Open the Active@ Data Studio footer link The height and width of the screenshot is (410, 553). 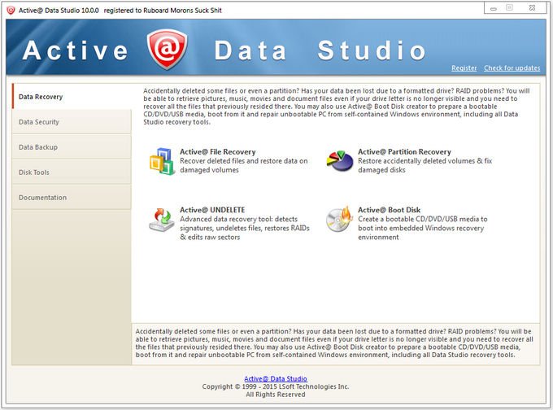[x=276, y=378]
